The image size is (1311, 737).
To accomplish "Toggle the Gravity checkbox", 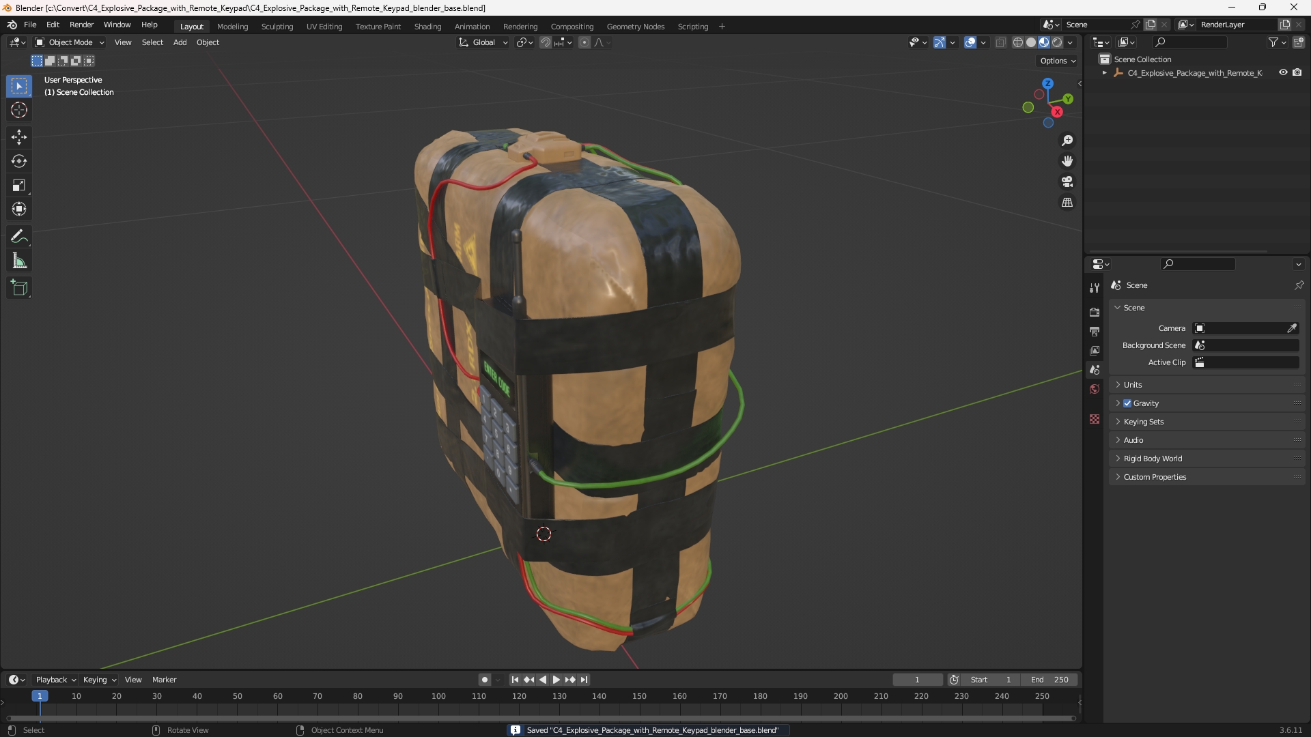I will pyautogui.click(x=1127, y=403).
